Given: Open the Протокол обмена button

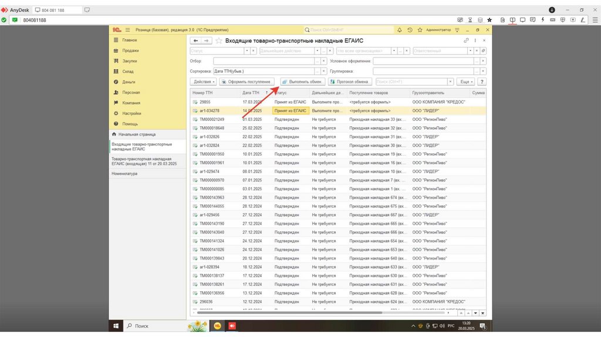Looking at the screenshot, I should tap(349, 82).
